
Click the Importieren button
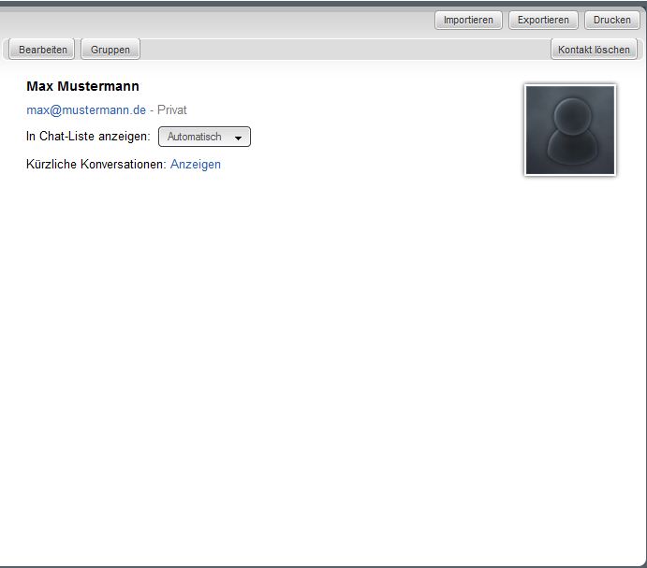point(468,21)
